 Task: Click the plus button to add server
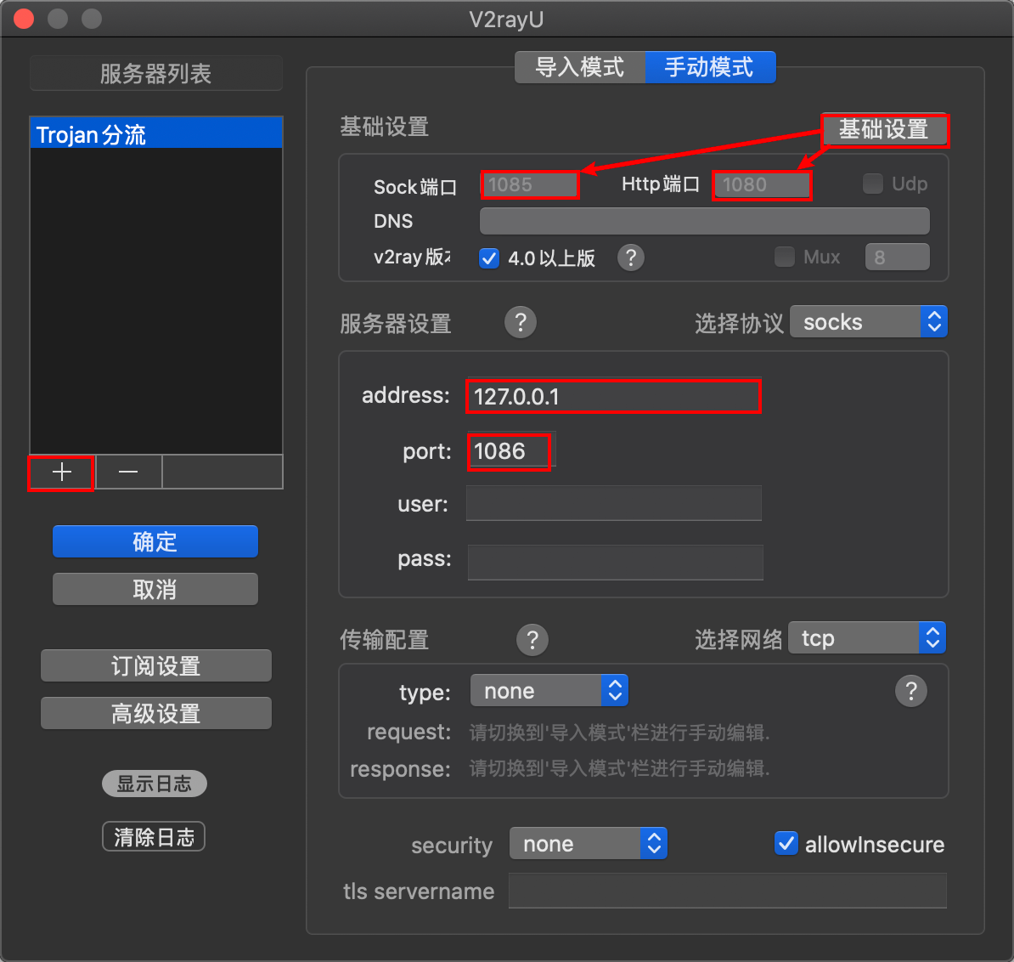62,473
